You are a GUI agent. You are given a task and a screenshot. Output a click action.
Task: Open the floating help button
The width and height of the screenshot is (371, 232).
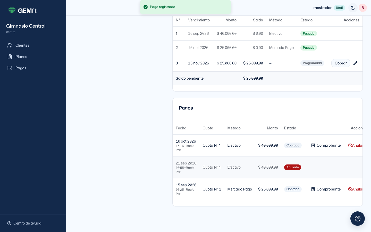[x=358, y=219]
